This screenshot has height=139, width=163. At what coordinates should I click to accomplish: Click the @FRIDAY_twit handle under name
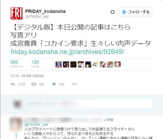pos(37,16)
